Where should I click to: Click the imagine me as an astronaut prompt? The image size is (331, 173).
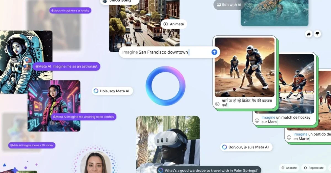point(66,66)
